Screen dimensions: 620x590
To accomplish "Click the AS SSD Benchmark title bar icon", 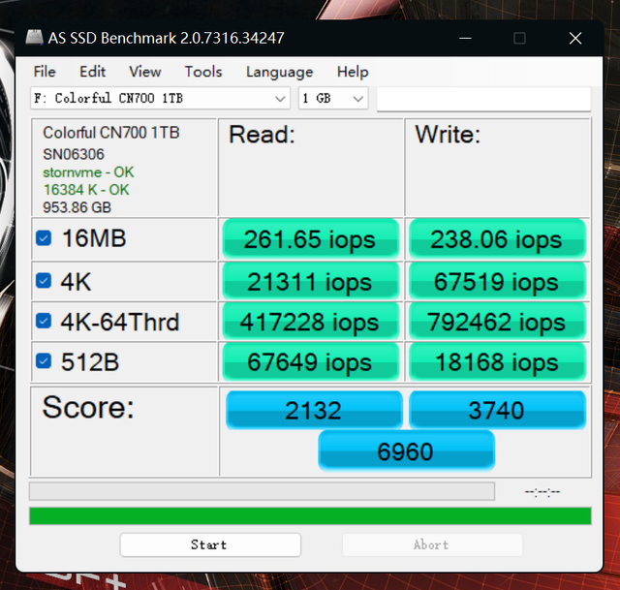I will tap(34, 38).
